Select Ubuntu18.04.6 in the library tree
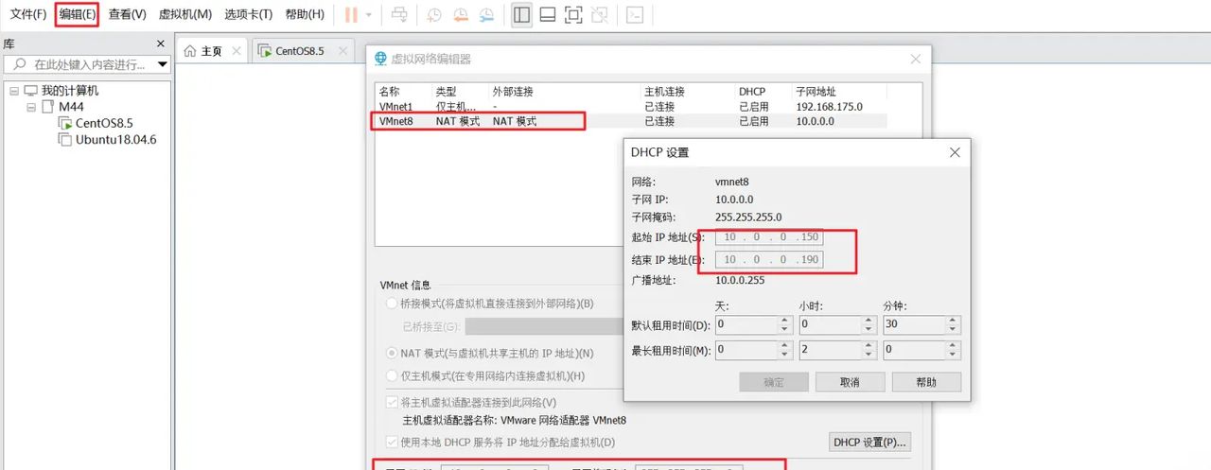 [x=115, y=139]
